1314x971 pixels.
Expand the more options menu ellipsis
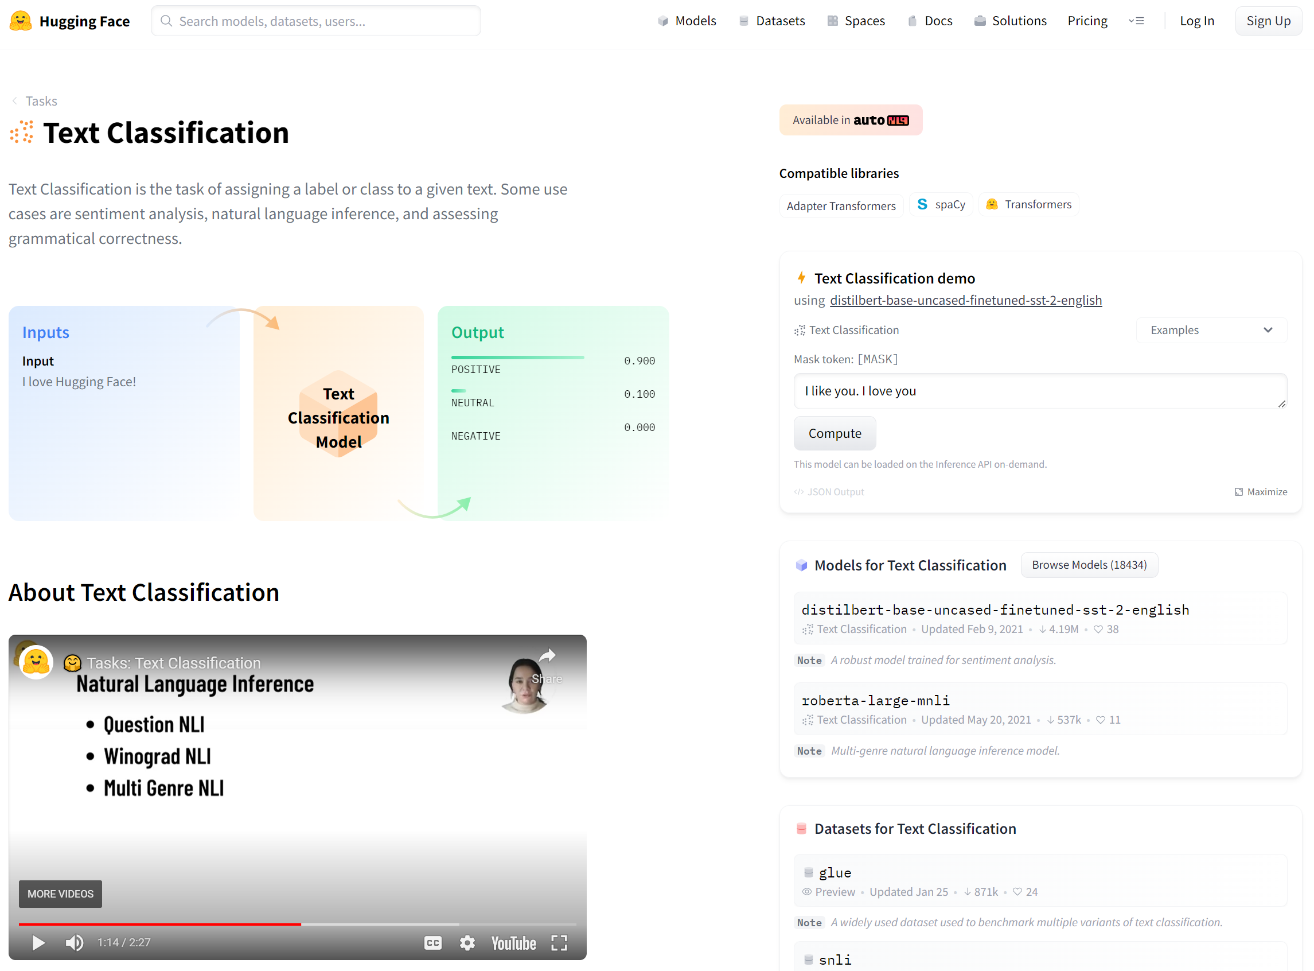click(x=1137, y=21)
